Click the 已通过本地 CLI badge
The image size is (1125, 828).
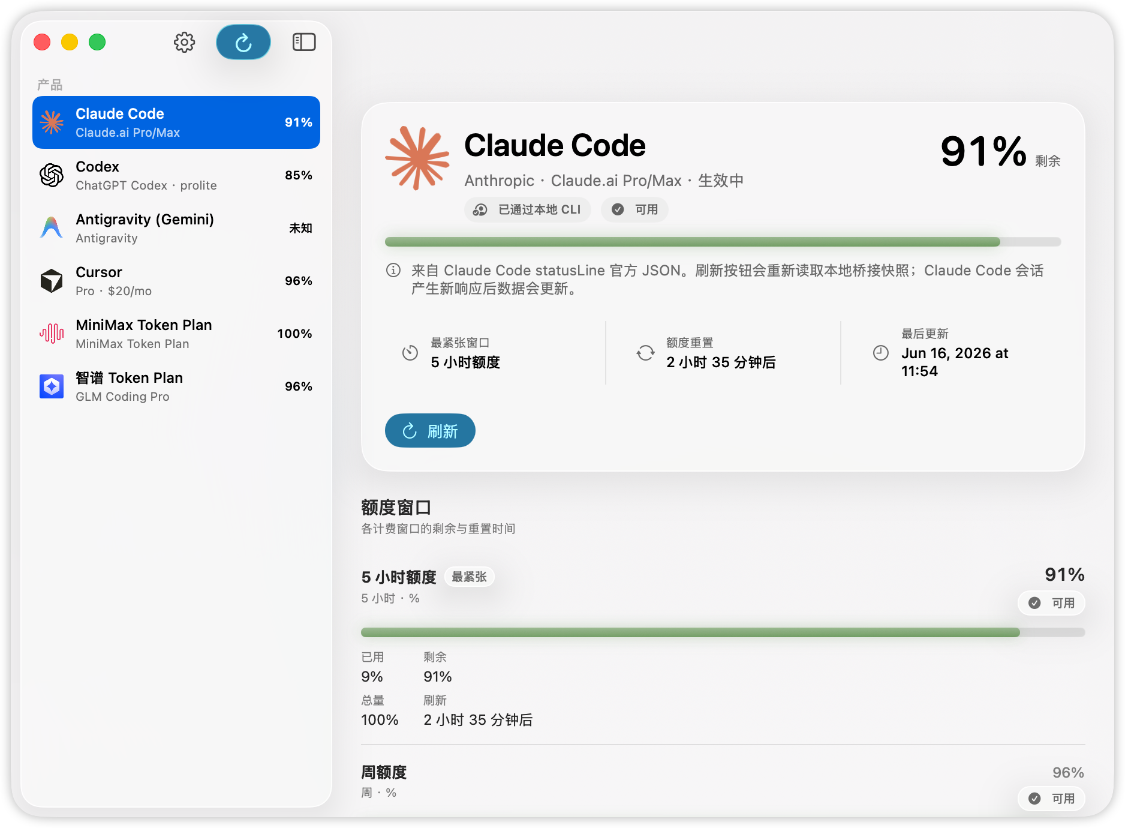point(527,209)
